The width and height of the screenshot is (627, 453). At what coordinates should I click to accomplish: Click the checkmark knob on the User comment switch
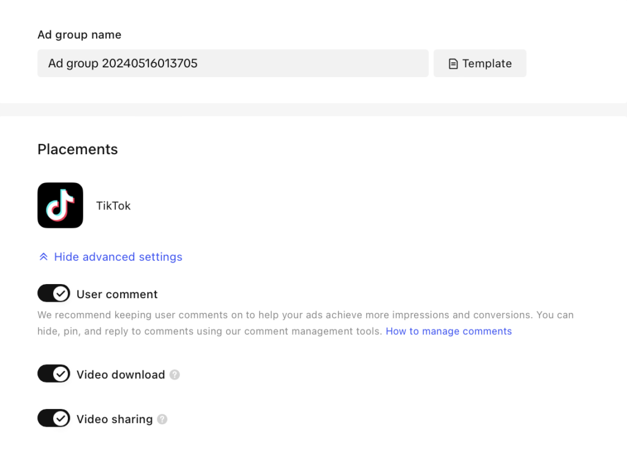(61, 294)
